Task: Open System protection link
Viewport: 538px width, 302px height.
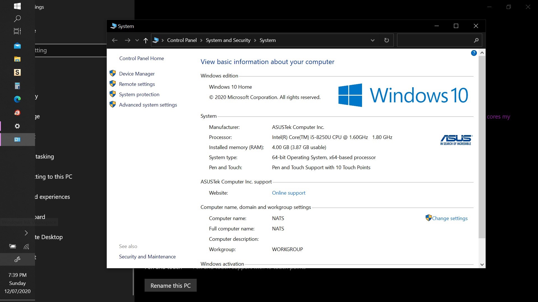Action: click(139, 94)
